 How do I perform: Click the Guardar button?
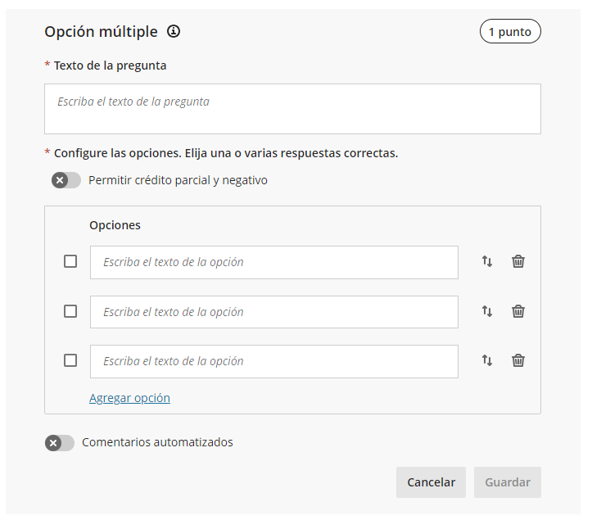[x=507, y=482]
